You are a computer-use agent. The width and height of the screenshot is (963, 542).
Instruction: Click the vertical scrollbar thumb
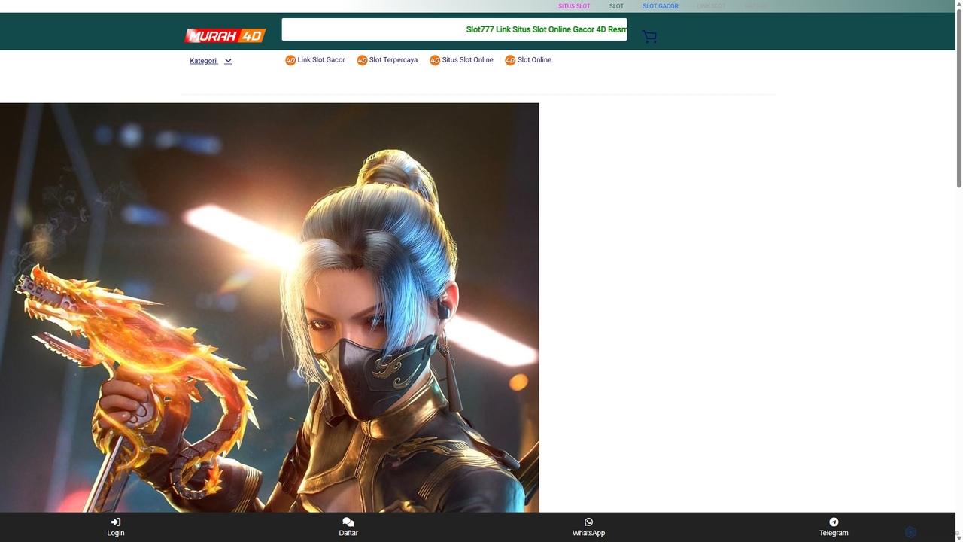[958, 98]
